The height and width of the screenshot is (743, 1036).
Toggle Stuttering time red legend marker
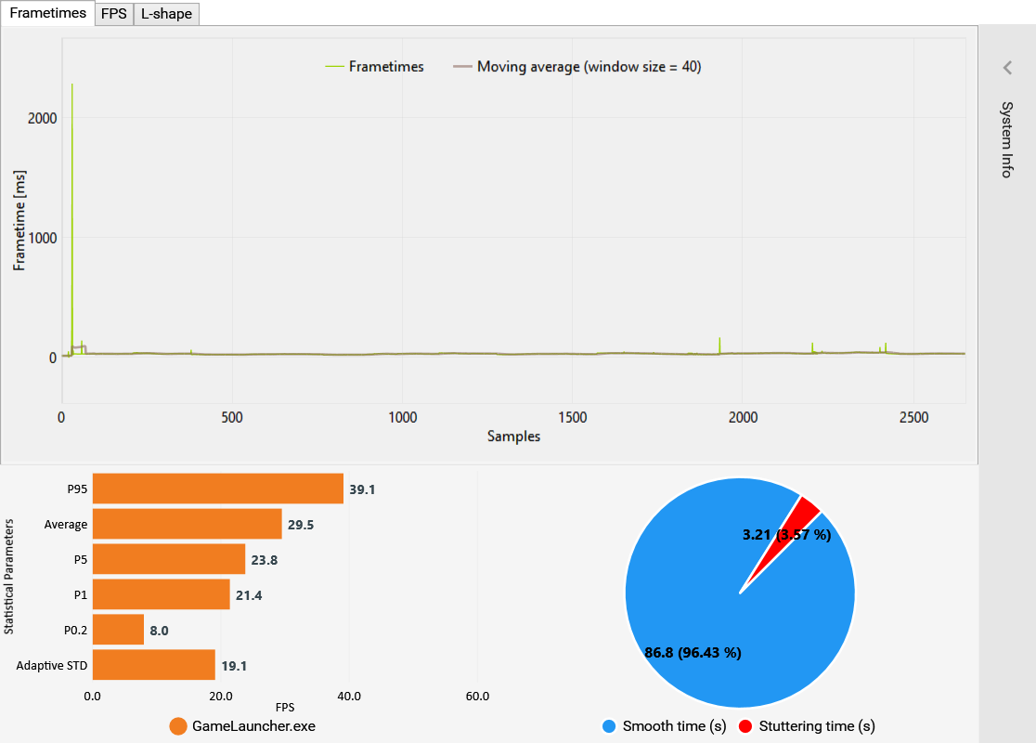[x=745, y=725]
